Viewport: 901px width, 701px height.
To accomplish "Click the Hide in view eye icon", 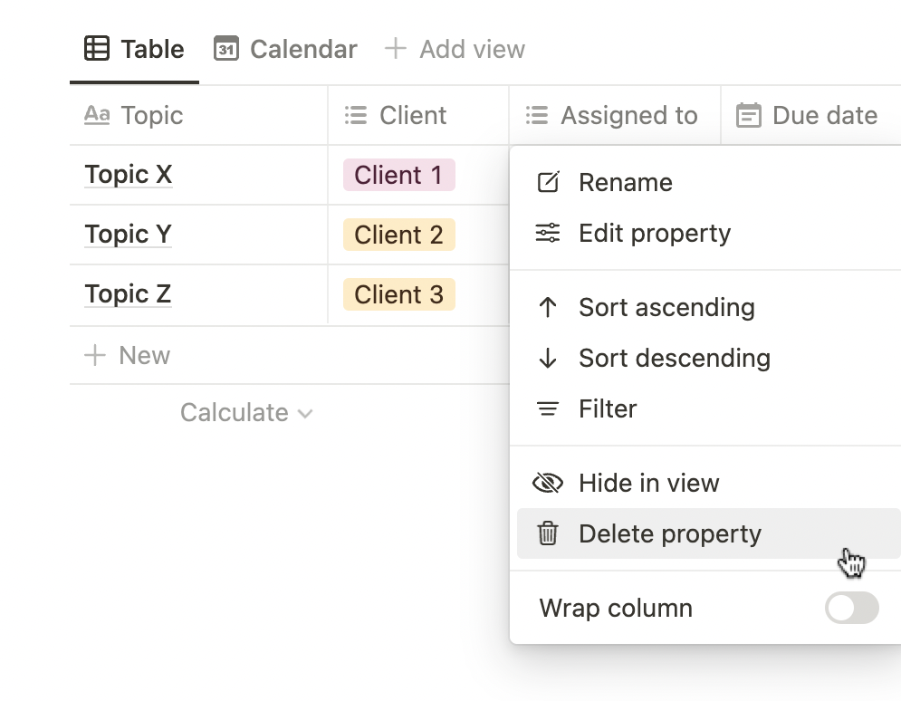I will pyautogui.click(x=548, y=484).
